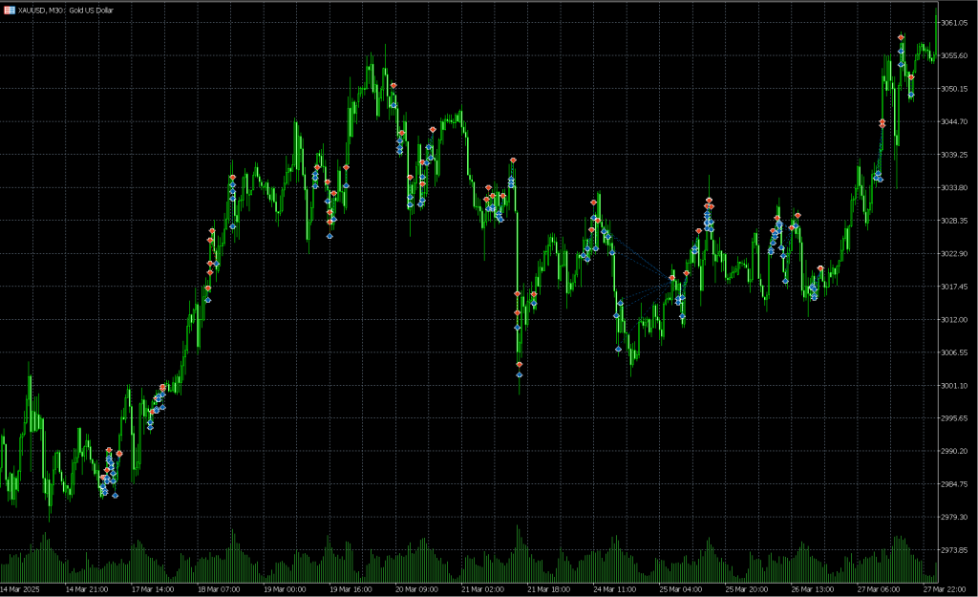Select the red trade marker at 3044.70 level
978x597 pixels.
(x=882, y=122)
